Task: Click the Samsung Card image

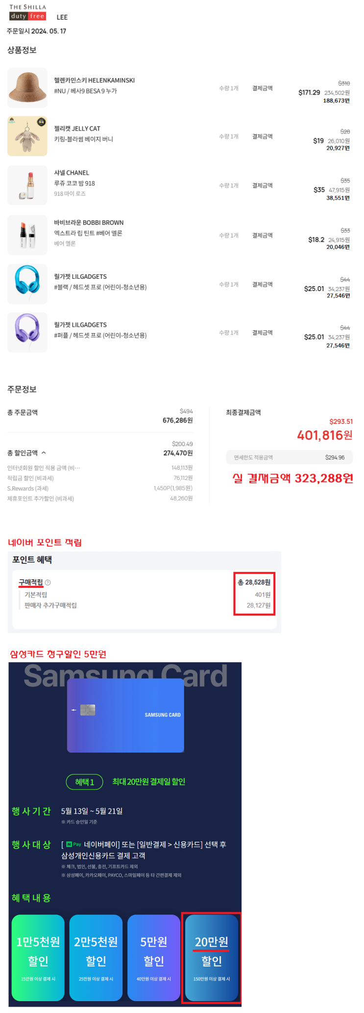Action: tap(125, 715)
